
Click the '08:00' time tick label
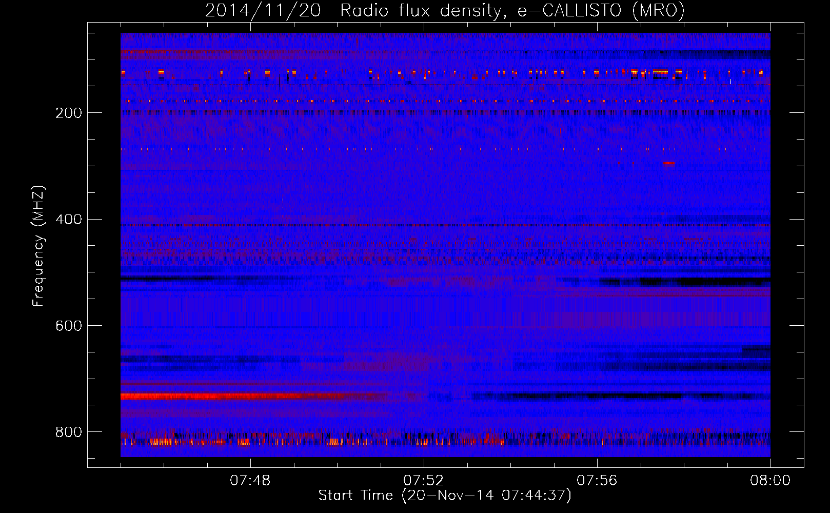tap(770, 481)
